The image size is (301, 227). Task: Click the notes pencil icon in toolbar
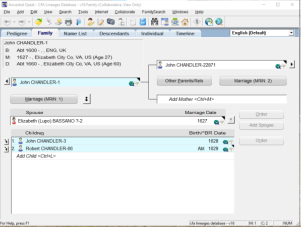101,22
